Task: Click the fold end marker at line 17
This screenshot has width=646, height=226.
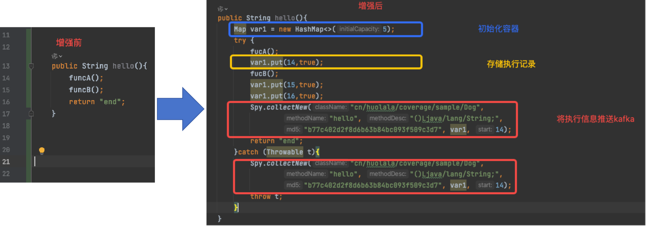Action: click(31, 114)
